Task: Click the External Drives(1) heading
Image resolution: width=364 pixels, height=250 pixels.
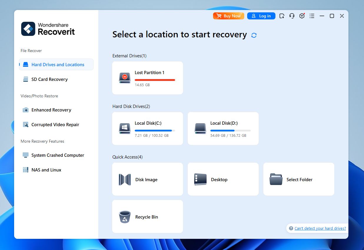Action: coord(129,56)
